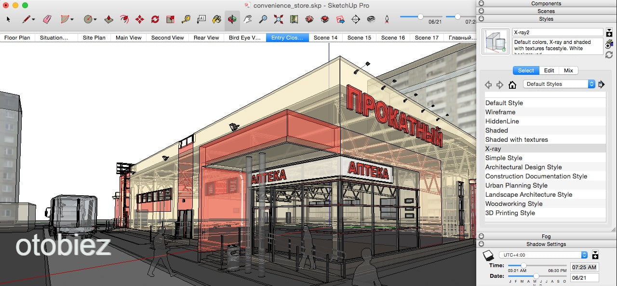
Task: Click the X-ray2 style name field
Action: [558, 32]
